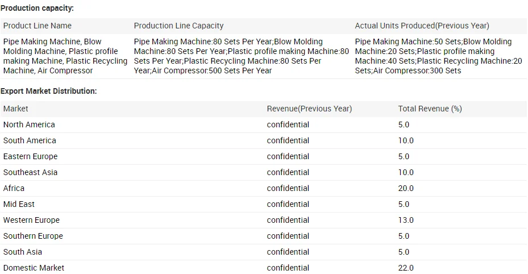Click the Southeast Asia market cell
Viewport: 528px width, 274px height.
click(30, 172)
